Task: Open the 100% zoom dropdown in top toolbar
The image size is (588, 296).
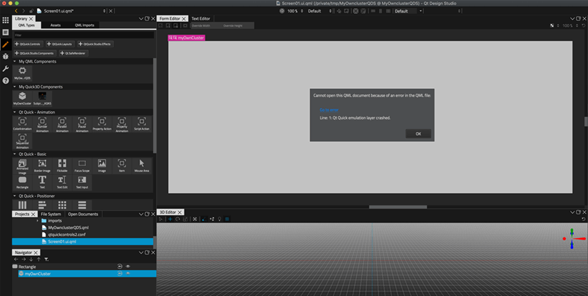Action: pos(295,11)
